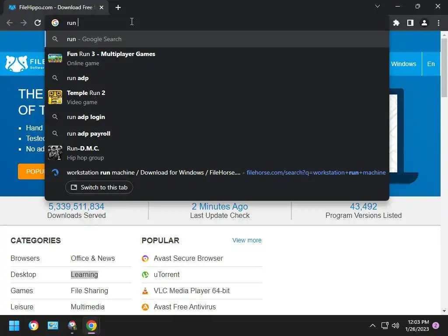This screenshot has width=448, height=336.
Task: Click the Temple Run 2 icon thumbnail
Action: coord(55,97)
